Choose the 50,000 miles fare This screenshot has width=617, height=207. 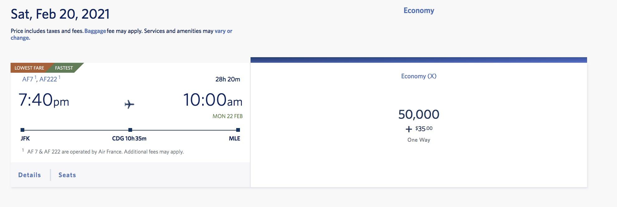(x=419, y=114)
